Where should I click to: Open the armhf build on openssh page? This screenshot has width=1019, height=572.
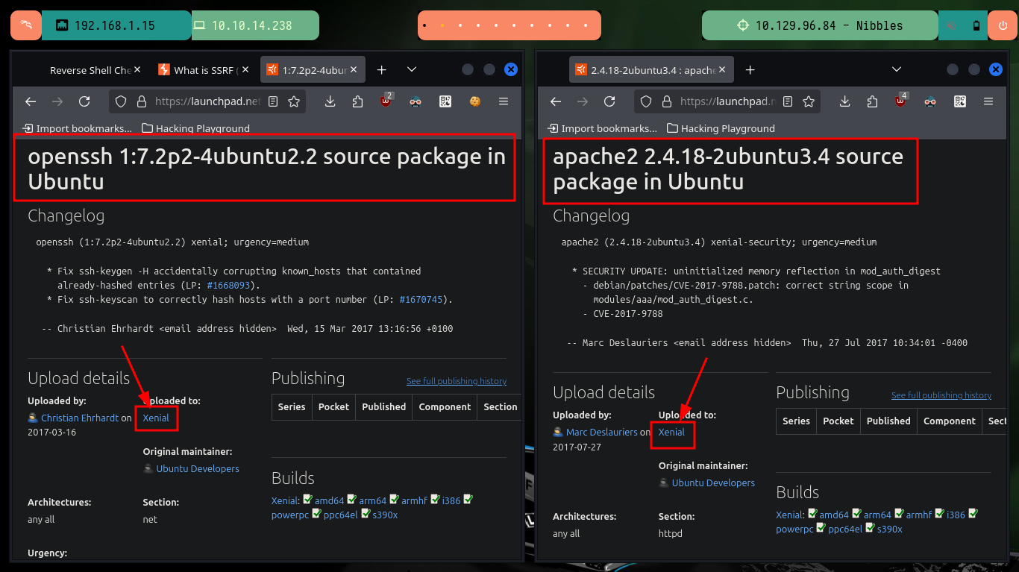click(414, 501)
